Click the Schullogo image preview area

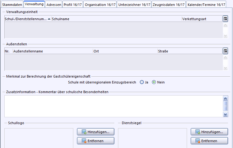(39, 138)
